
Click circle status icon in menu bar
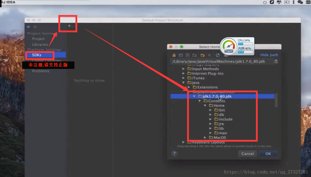pos(265,2)
